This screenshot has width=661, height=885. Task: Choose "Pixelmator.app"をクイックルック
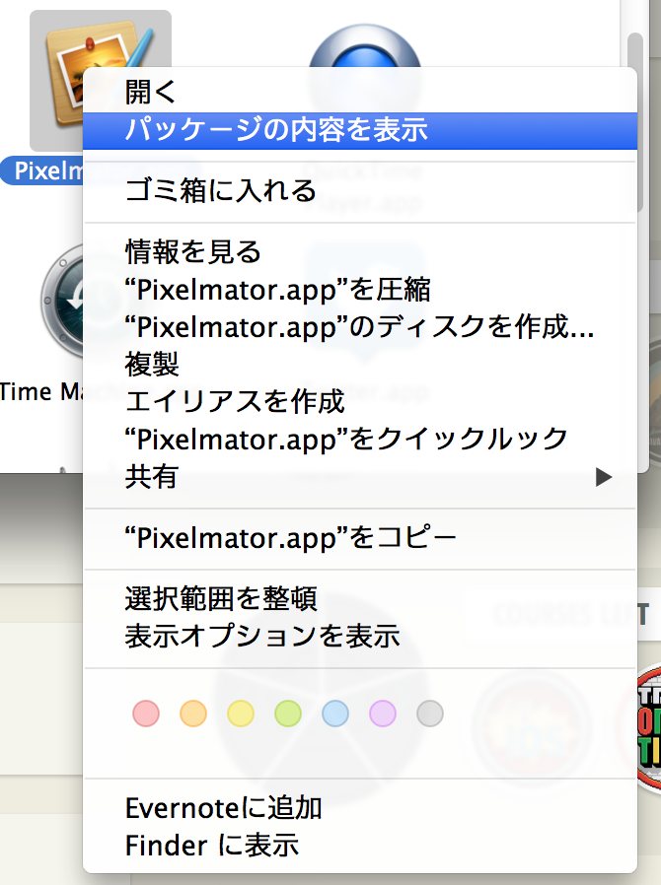coord(360,439)
